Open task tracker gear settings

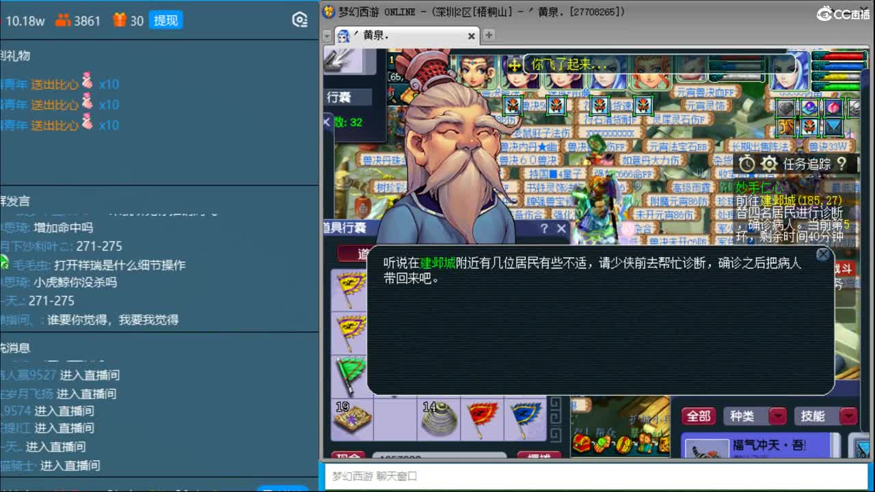(x=769, y=164)
